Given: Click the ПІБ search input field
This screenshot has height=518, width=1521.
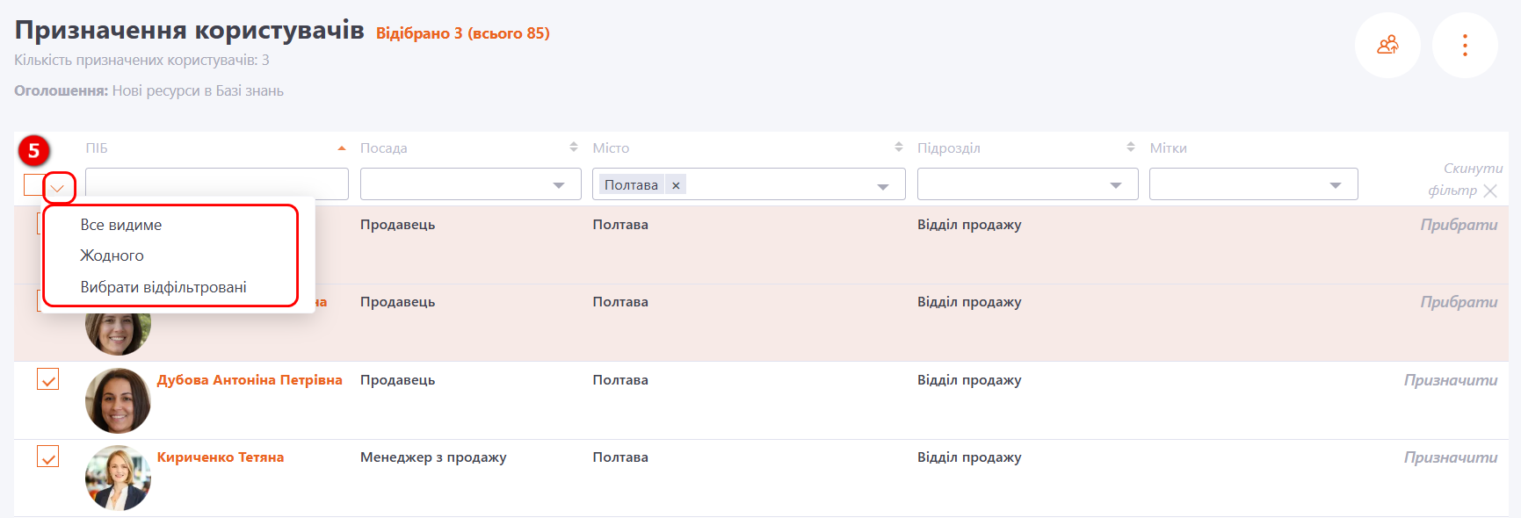Looking at the screenshot, I should 216,184.
